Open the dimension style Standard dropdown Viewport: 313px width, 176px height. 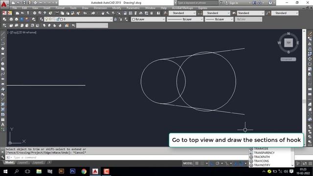tap(217, 13)
